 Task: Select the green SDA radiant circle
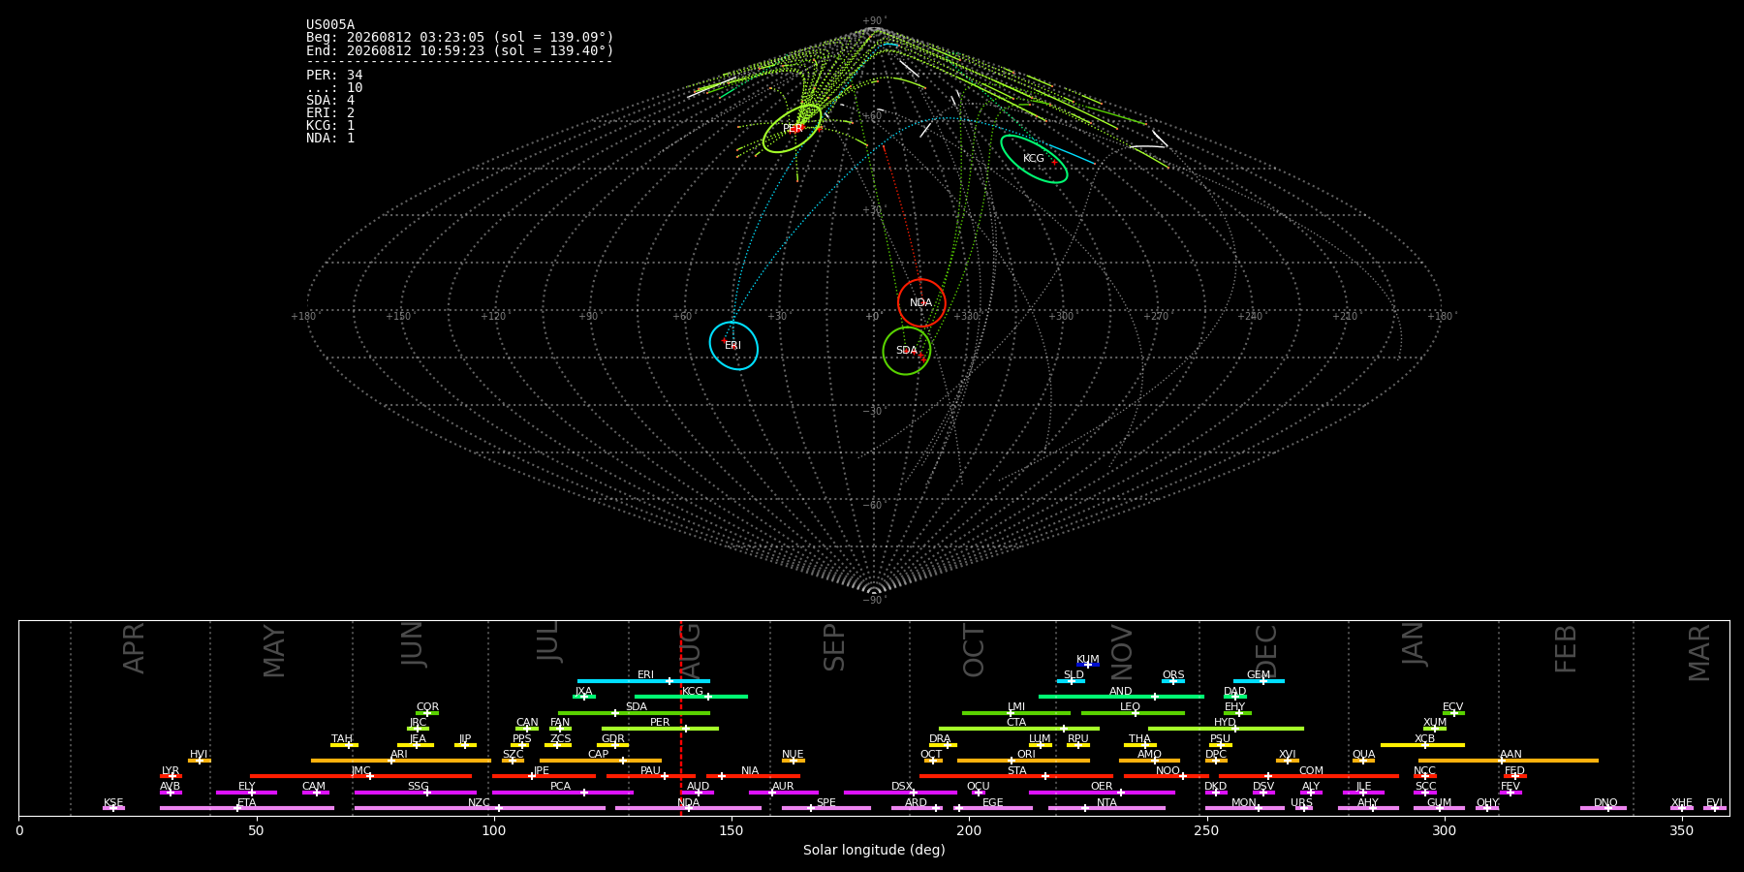pyautogui.click(x=907, y=351)
